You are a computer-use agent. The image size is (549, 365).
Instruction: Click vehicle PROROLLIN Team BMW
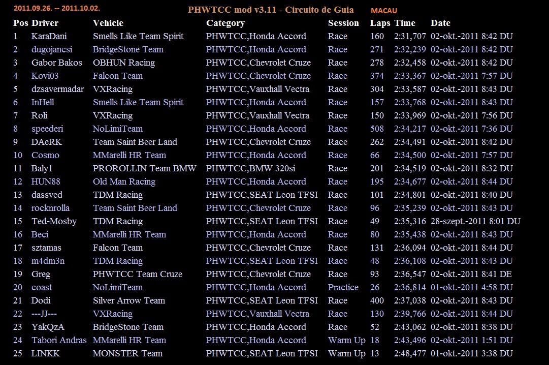pos(144,169)
